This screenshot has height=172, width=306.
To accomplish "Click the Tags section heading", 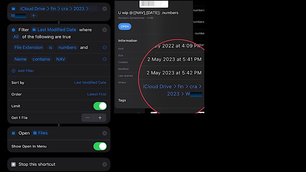I will 122,100.
